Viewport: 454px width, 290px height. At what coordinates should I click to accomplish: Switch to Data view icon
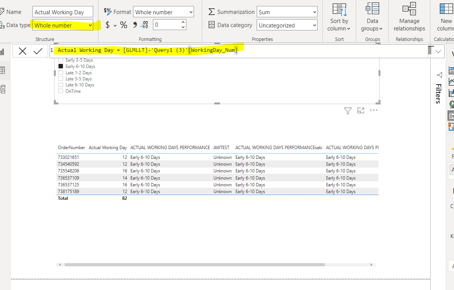2,70
